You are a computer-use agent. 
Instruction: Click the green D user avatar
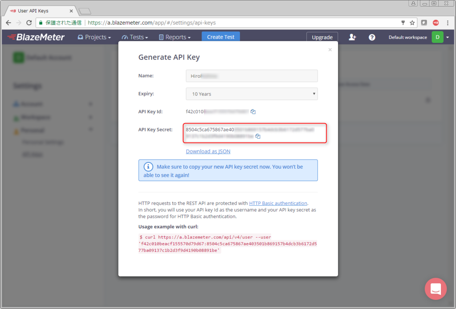click(437, 37)
